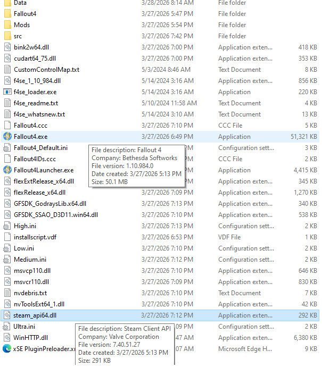Screen dimensions: 322x375
Task: Select the folder named Mods
Action: [22, 25]
